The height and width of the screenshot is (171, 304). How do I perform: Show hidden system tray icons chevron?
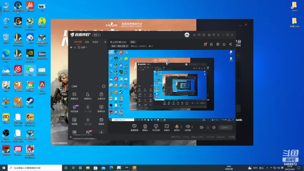268,168
